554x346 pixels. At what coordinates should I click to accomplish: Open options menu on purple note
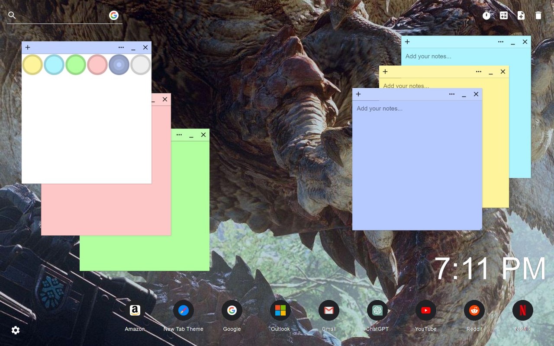tap(452, 94)
